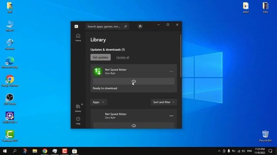Click 'Zero Byte' publisher text in the updates card

[x=110, y=73]
